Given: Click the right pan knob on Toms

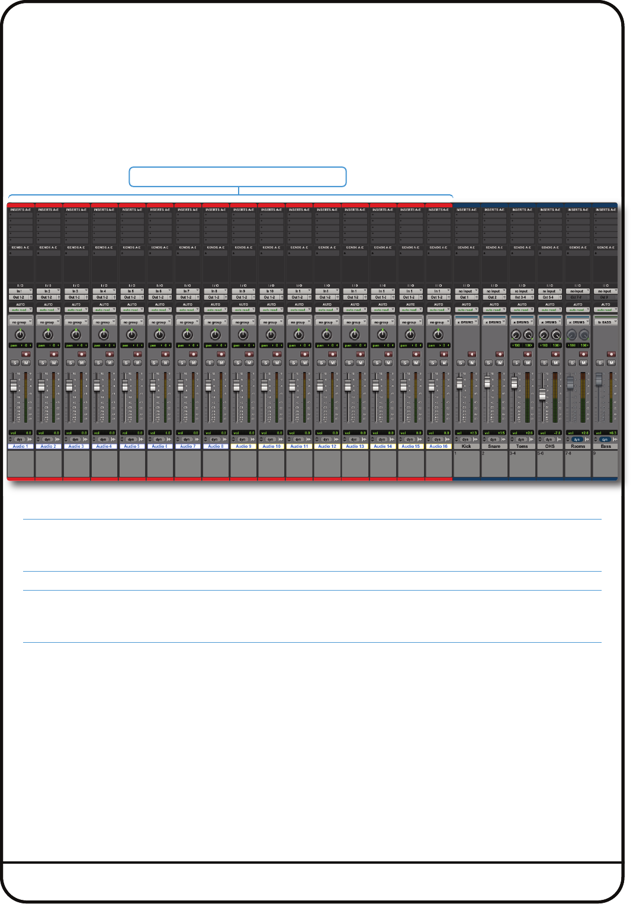Looking at the screenshot, I should point(528,335).
